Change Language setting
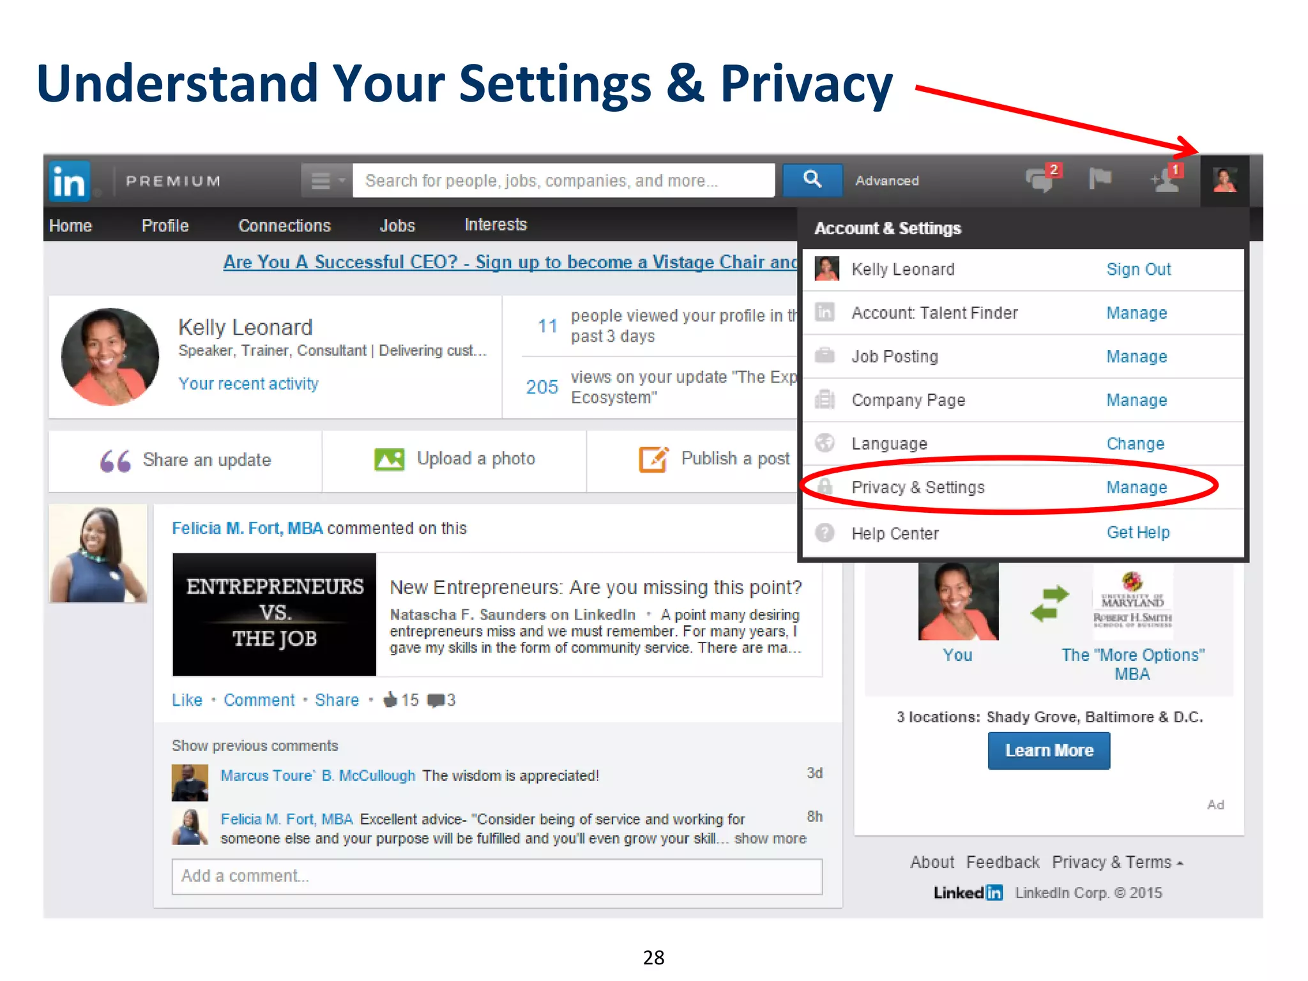1308x981 pixels. 1135,443
